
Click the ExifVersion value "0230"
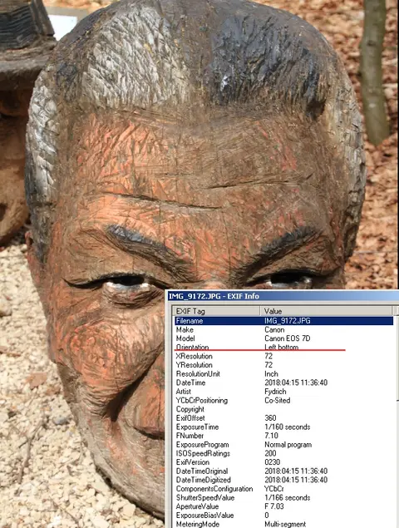coord(272,462)
